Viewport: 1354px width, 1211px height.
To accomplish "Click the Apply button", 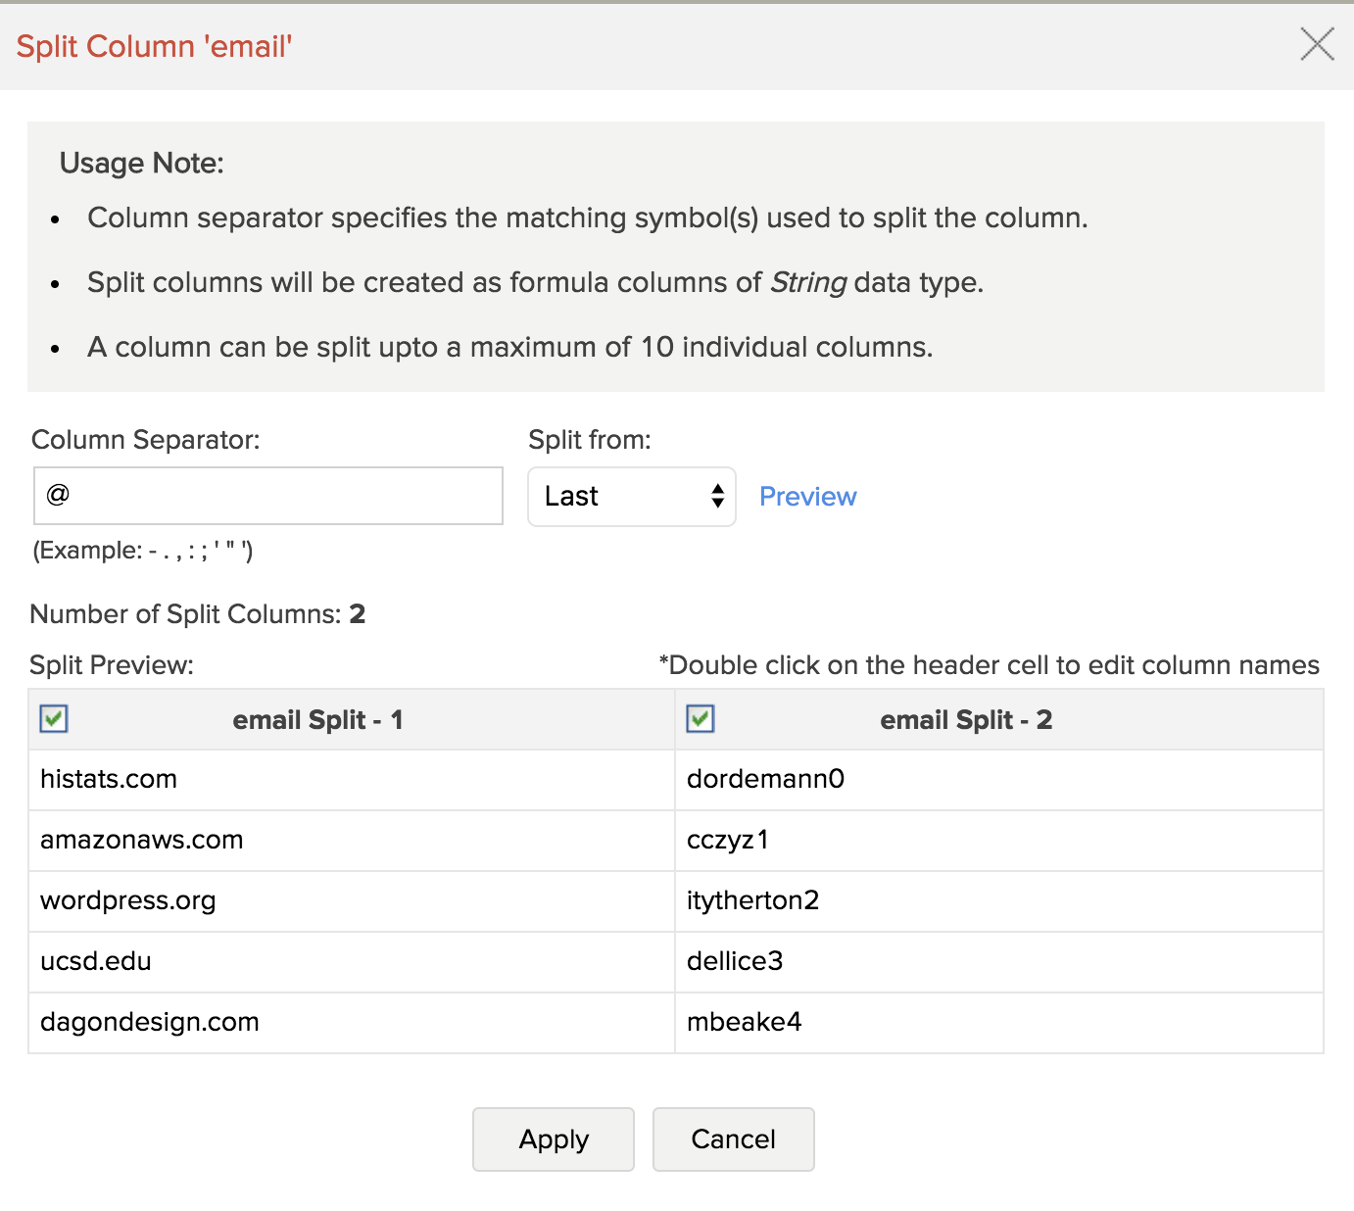I will coord(554,1139).
